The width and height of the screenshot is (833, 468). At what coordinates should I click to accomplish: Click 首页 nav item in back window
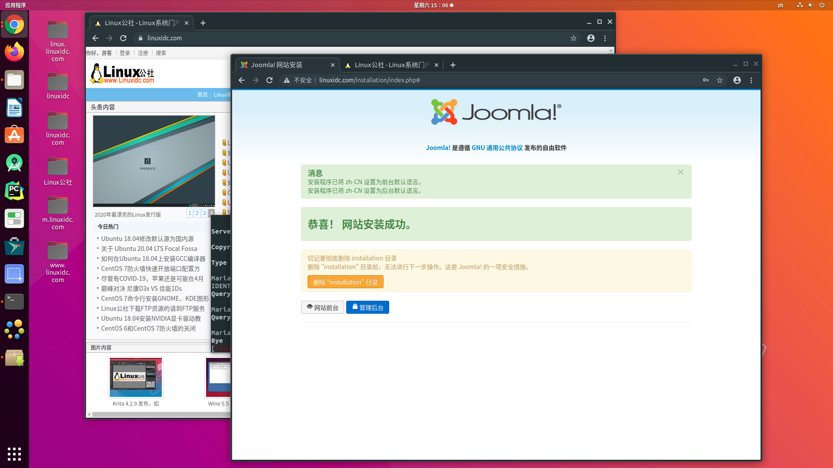(x=203, y=94)
